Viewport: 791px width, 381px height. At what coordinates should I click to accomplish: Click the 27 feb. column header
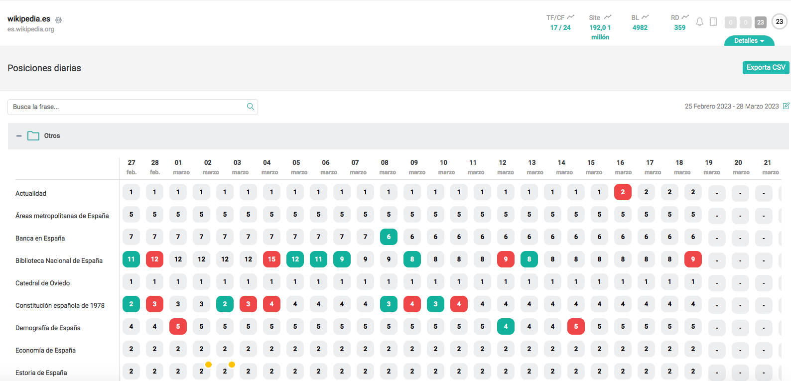(x=132, y=167)
